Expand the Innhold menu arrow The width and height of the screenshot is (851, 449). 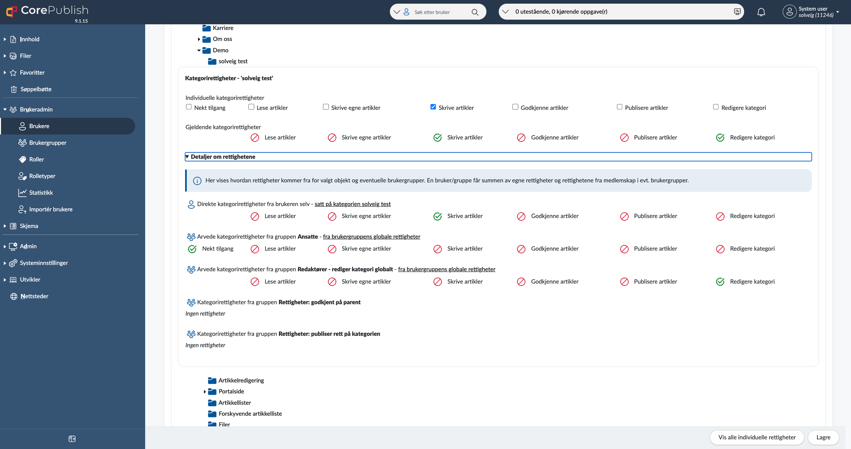coord(5,39)
